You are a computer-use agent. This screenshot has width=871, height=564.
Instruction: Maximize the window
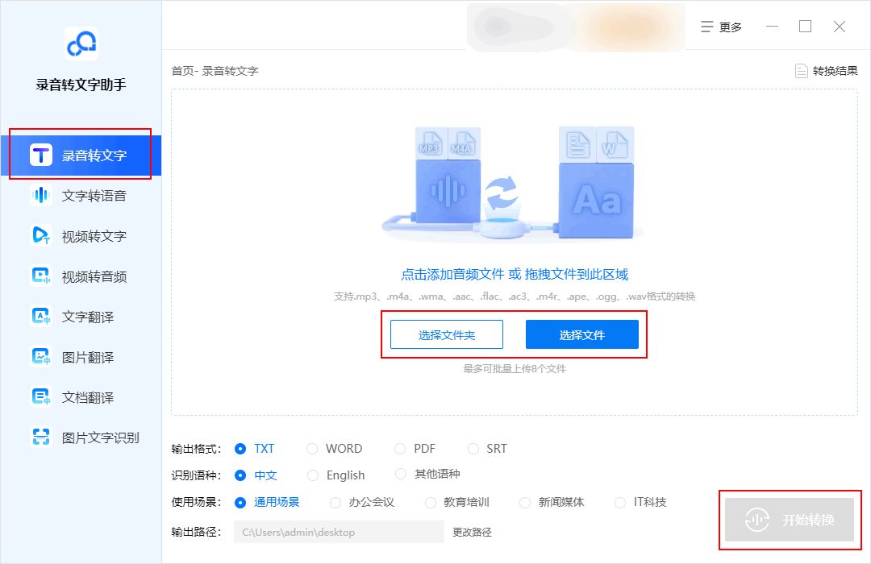coord(805,27)
